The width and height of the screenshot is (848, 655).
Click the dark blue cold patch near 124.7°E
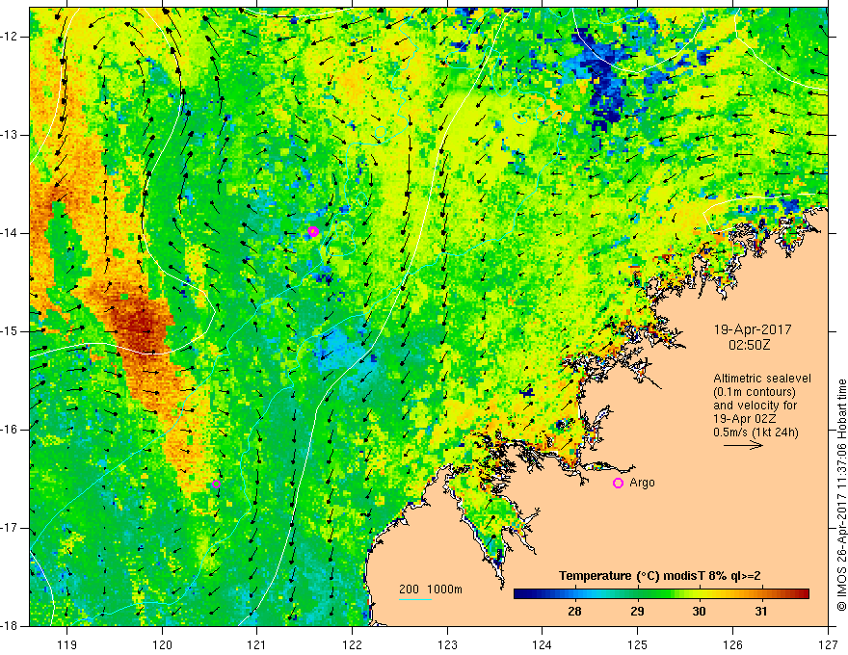click(x=603, y=81)
